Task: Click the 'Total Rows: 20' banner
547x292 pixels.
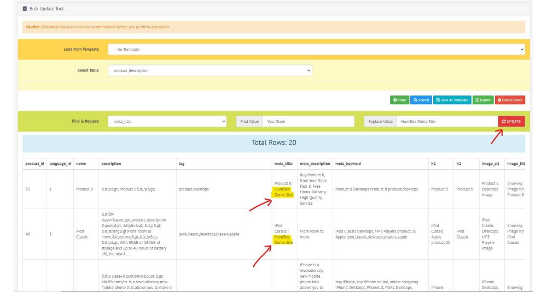Action: pos(274,142)
